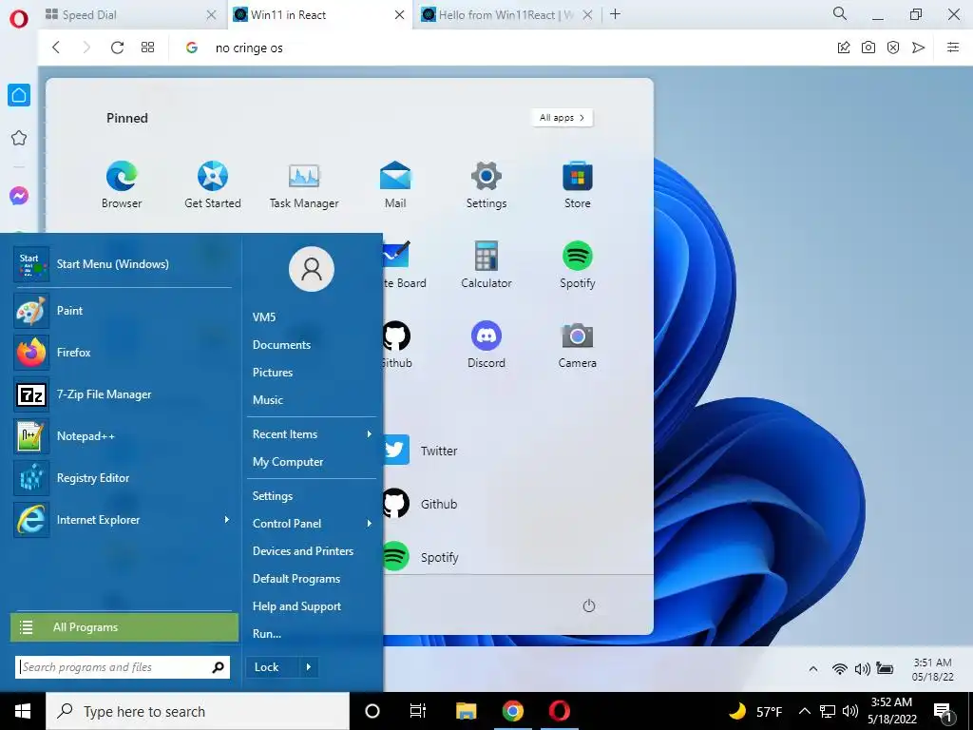This screenshot has width=973, height=730.
Task: Open Task Manager pinned icon
Action: tap(304, 184)
